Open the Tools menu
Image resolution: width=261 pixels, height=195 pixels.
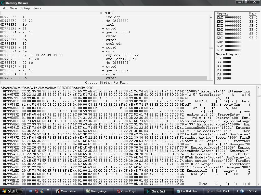(37, 8)
